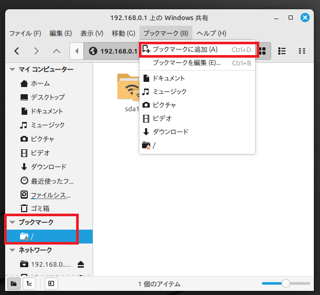
Task: Toggle the places sidebar button in status bar
Action: click(13, 284)
